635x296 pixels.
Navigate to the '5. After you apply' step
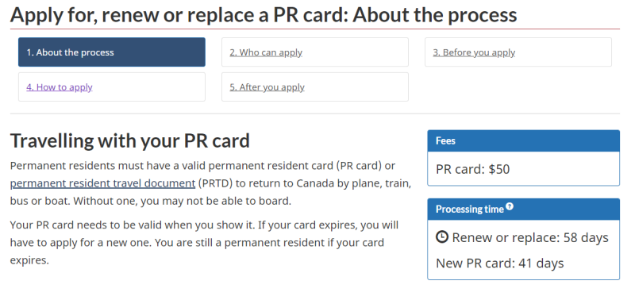315,87
